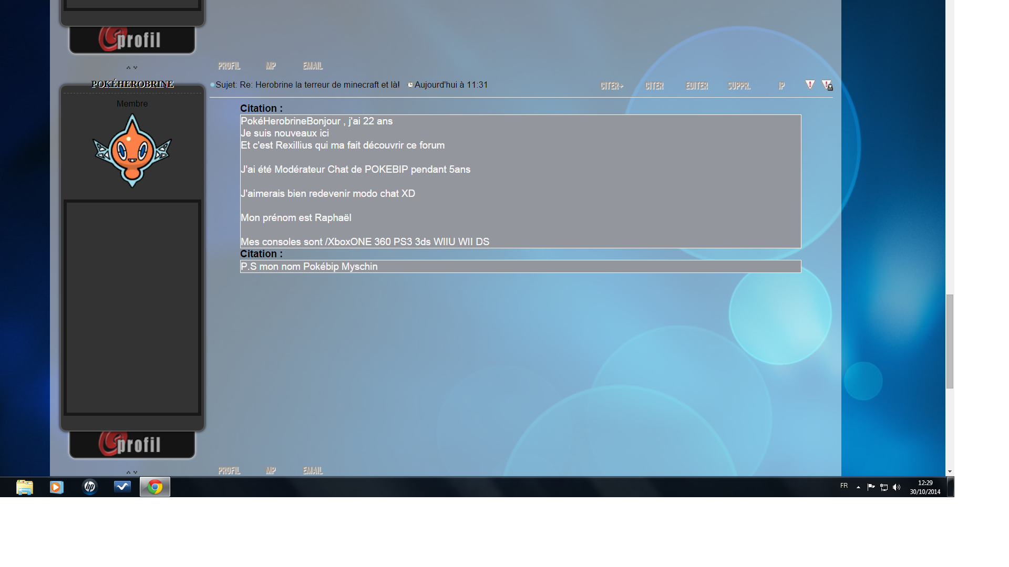1009x567 pixels.
Task: Click the line 'J'ai été Modérateur Chat de POKEBIP'
Action: [x=355, y=170]
